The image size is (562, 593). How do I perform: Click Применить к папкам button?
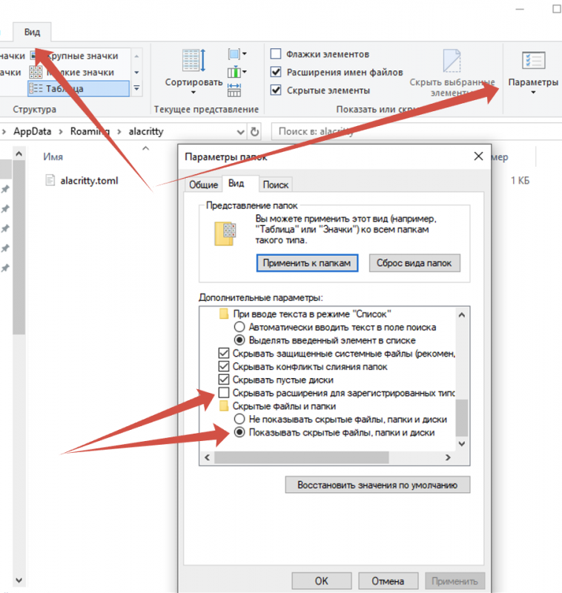307,263
